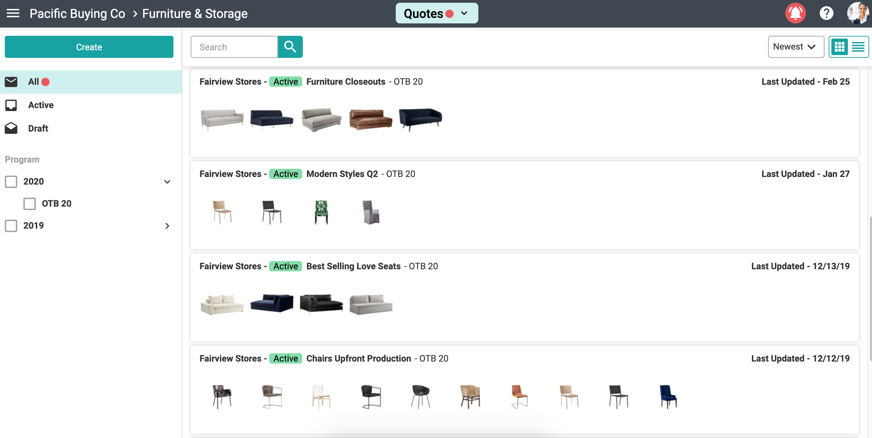
Task: Expand the 2019 program chevron
Action: [167, 226]
